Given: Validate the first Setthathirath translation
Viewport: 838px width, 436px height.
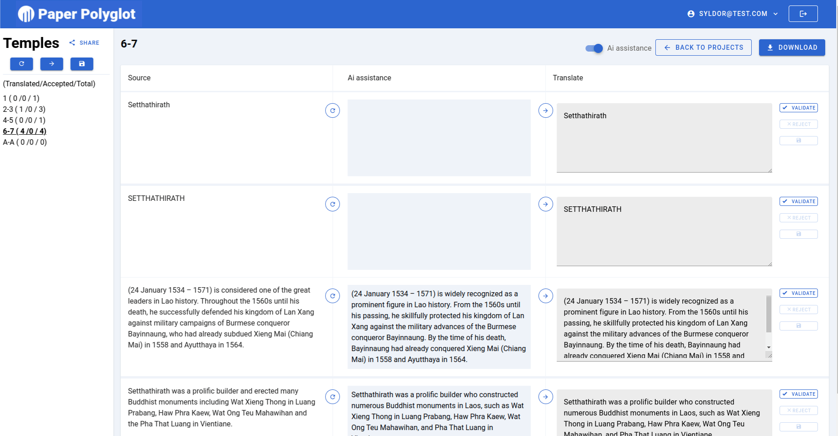Looking at the screenshot, I should [x=798, y=108].
